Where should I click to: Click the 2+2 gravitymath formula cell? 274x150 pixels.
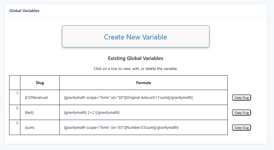(x=92, y=113)
